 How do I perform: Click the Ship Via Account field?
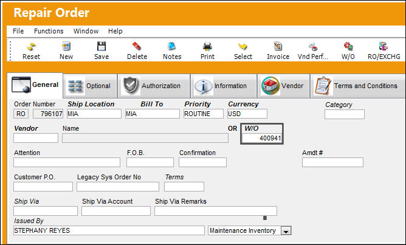pyautogui.click(x=116, y=211)
